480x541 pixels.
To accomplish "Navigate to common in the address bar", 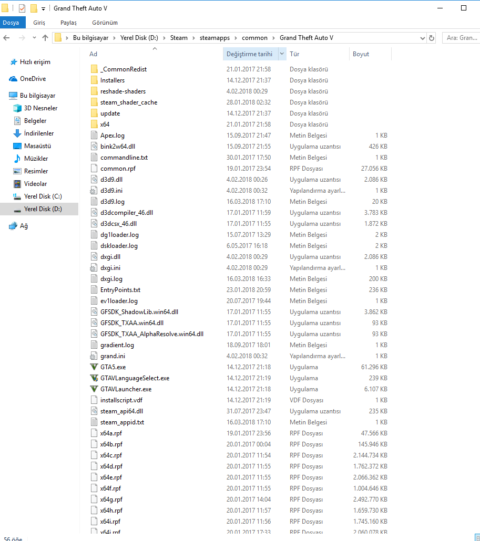I will point(254,38).
